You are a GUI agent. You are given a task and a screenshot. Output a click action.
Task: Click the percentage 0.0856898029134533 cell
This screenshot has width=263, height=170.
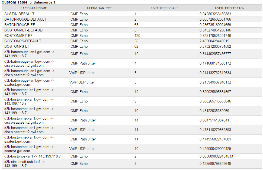point(216,156)
